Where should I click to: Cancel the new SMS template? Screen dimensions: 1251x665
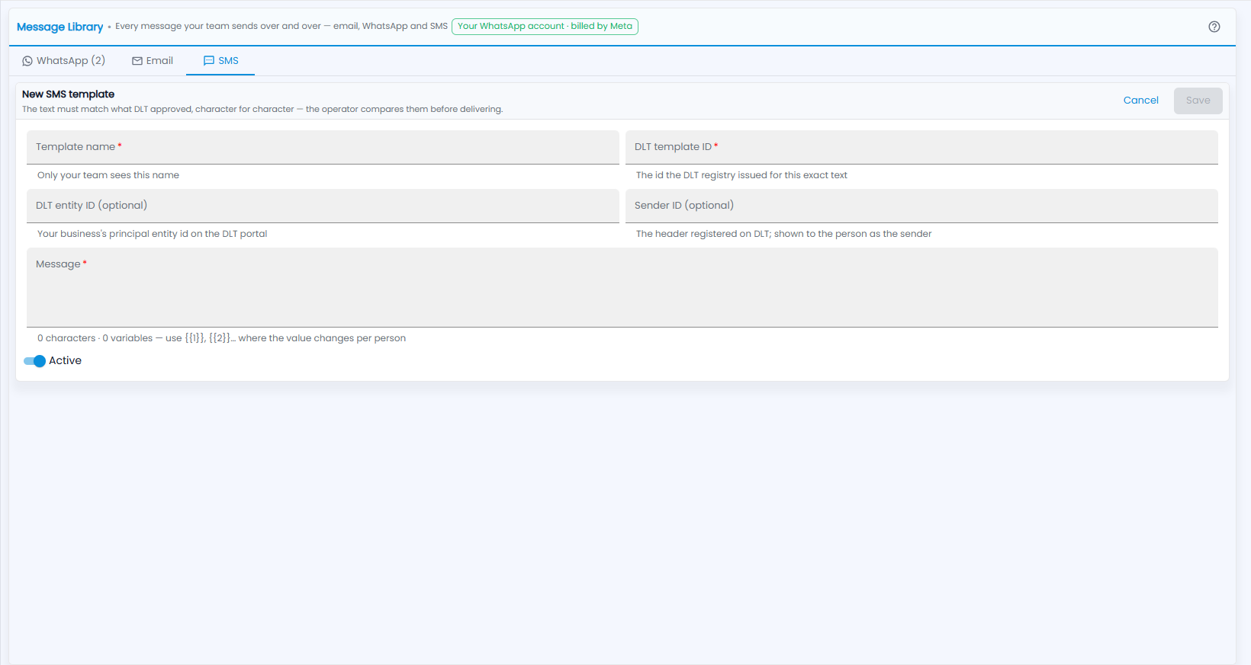[1140, 101]
